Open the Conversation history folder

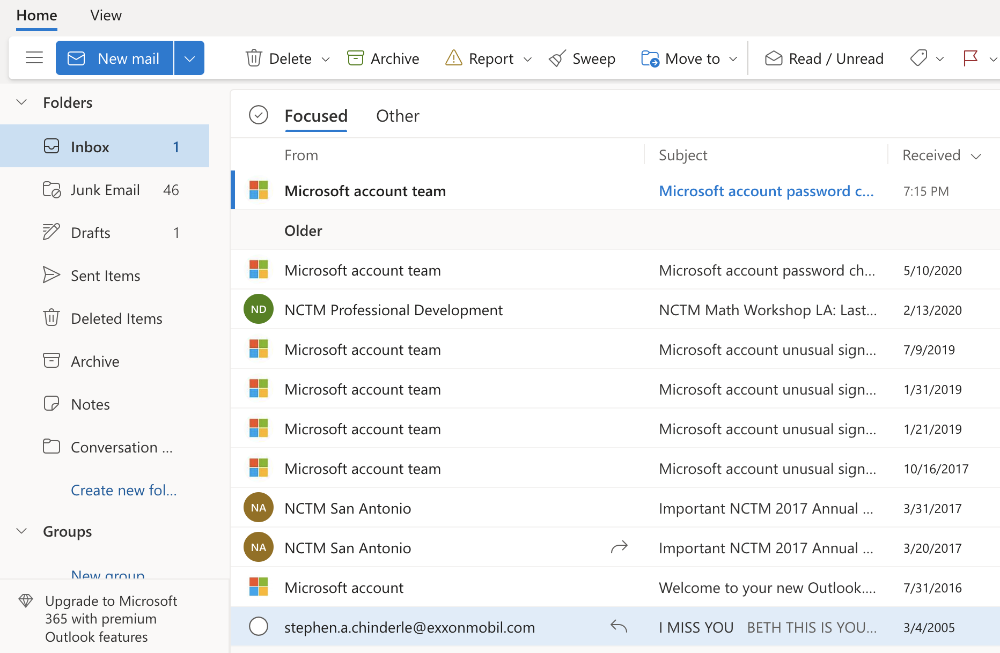coord(105,447)
